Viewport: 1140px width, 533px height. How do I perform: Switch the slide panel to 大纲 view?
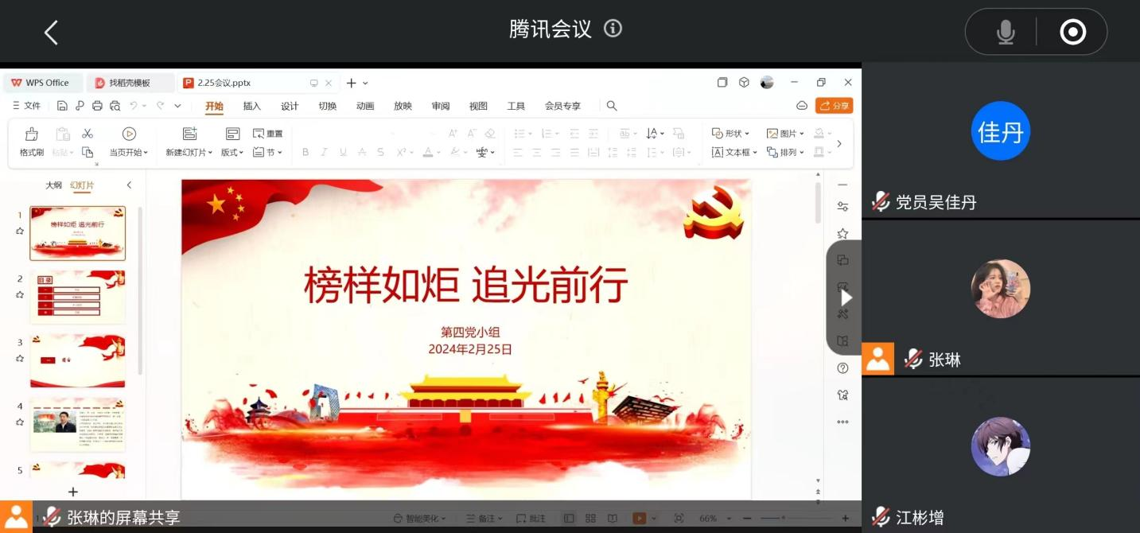click(x=53, y=185)
